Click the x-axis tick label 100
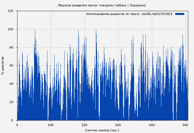The width and height of the screenshot is (194, 133). pyautogui.click(x=51, y=125)
